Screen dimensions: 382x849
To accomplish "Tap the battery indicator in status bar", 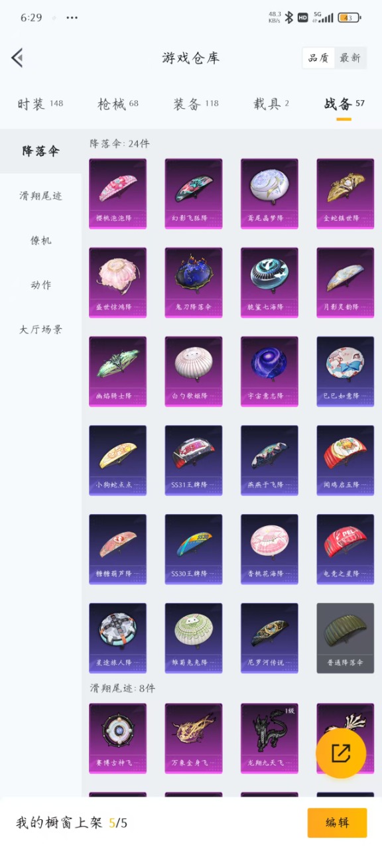I will (349, 18).
